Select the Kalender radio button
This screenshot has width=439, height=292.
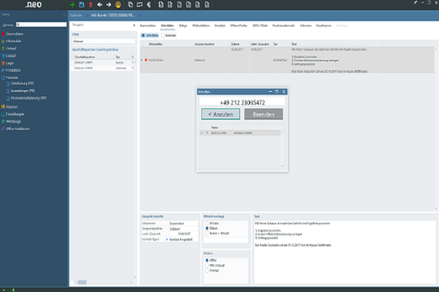163,35
